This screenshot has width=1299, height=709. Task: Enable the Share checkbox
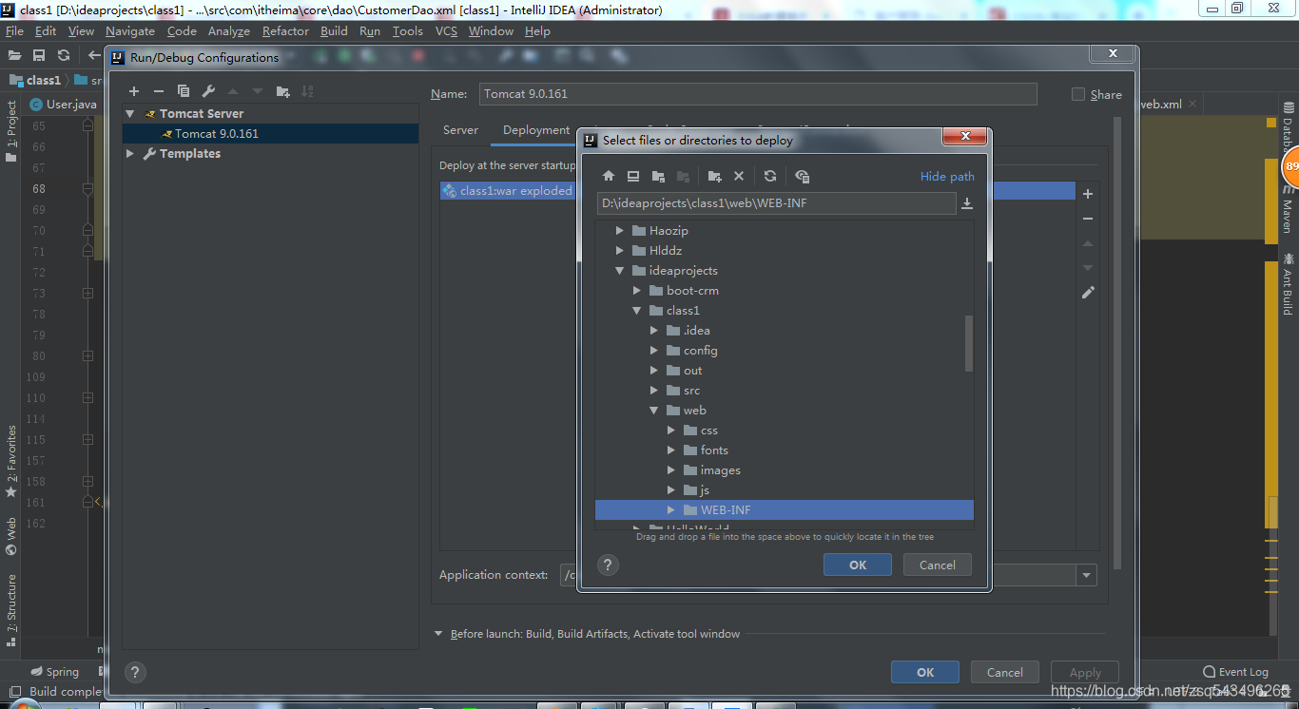click(1077, 94)
